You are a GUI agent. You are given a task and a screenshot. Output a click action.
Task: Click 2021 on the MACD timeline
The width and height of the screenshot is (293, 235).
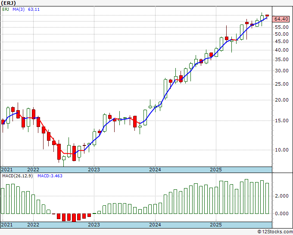tap(7, 225)
